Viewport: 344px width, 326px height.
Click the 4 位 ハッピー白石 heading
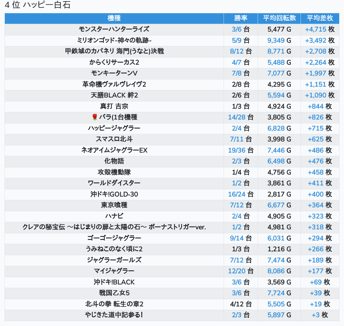point(37,5)
